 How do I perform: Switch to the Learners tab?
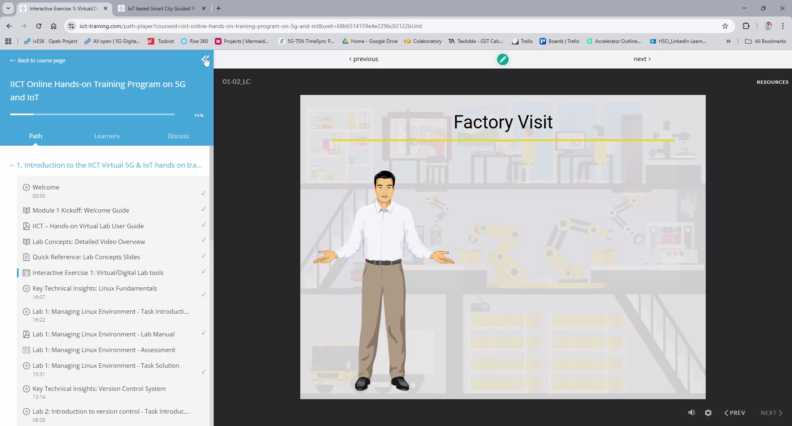click(x=106, y=136)
